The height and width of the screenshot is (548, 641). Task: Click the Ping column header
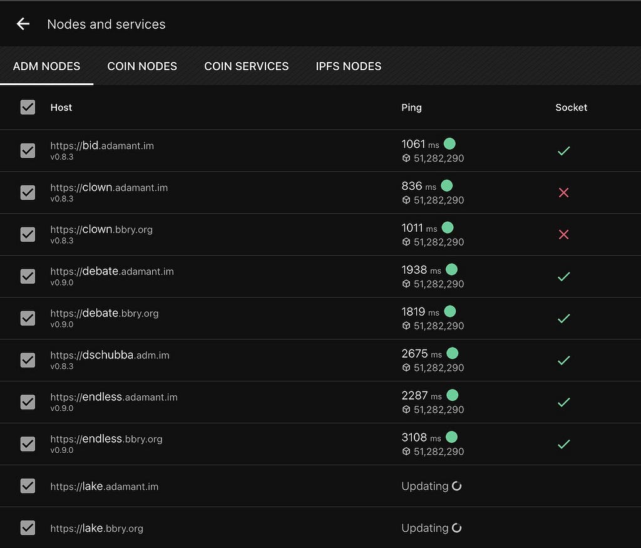click(411, 108)
